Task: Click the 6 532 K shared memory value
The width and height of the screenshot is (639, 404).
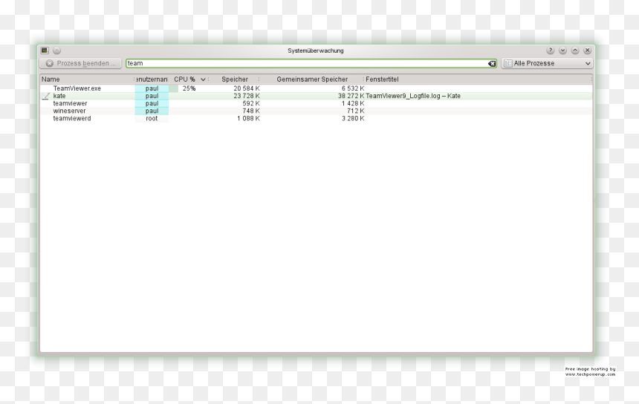Action: pyautogui.click(x=353, y=88)
